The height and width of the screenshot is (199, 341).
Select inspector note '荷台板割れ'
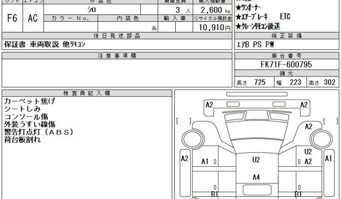coord(22,140)
